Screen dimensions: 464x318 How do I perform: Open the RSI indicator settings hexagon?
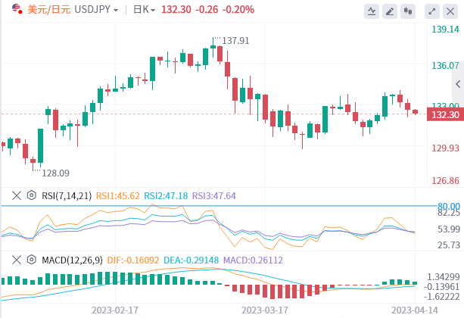[31, 195]
